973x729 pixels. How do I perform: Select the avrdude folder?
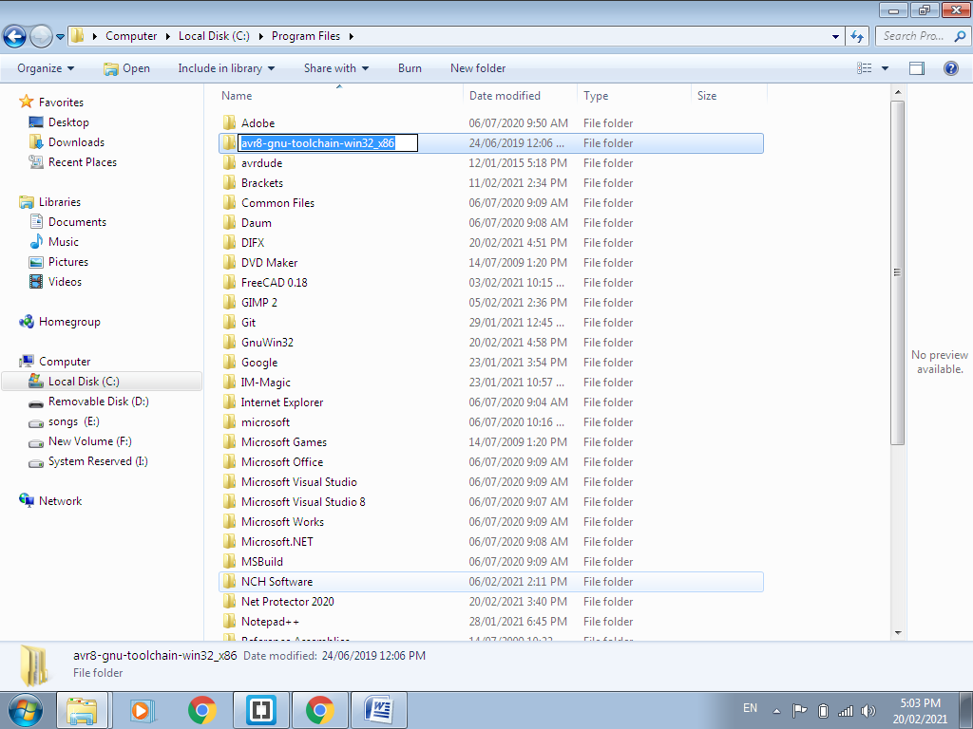(x=491, y=163)
